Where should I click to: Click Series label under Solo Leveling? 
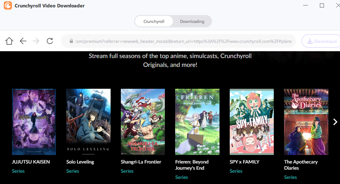click(x=73, y=171)
